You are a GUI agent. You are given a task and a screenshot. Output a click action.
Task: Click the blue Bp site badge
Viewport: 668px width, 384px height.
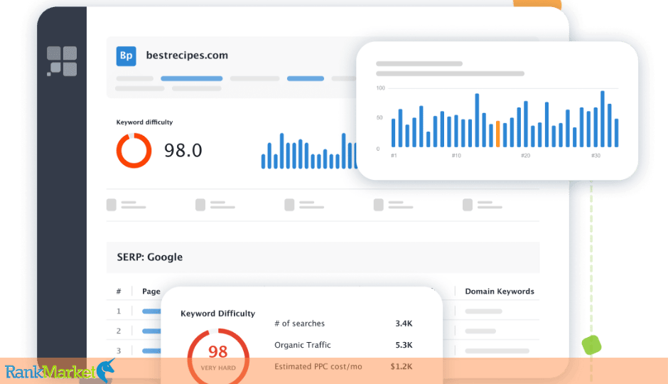pos(126,56)
